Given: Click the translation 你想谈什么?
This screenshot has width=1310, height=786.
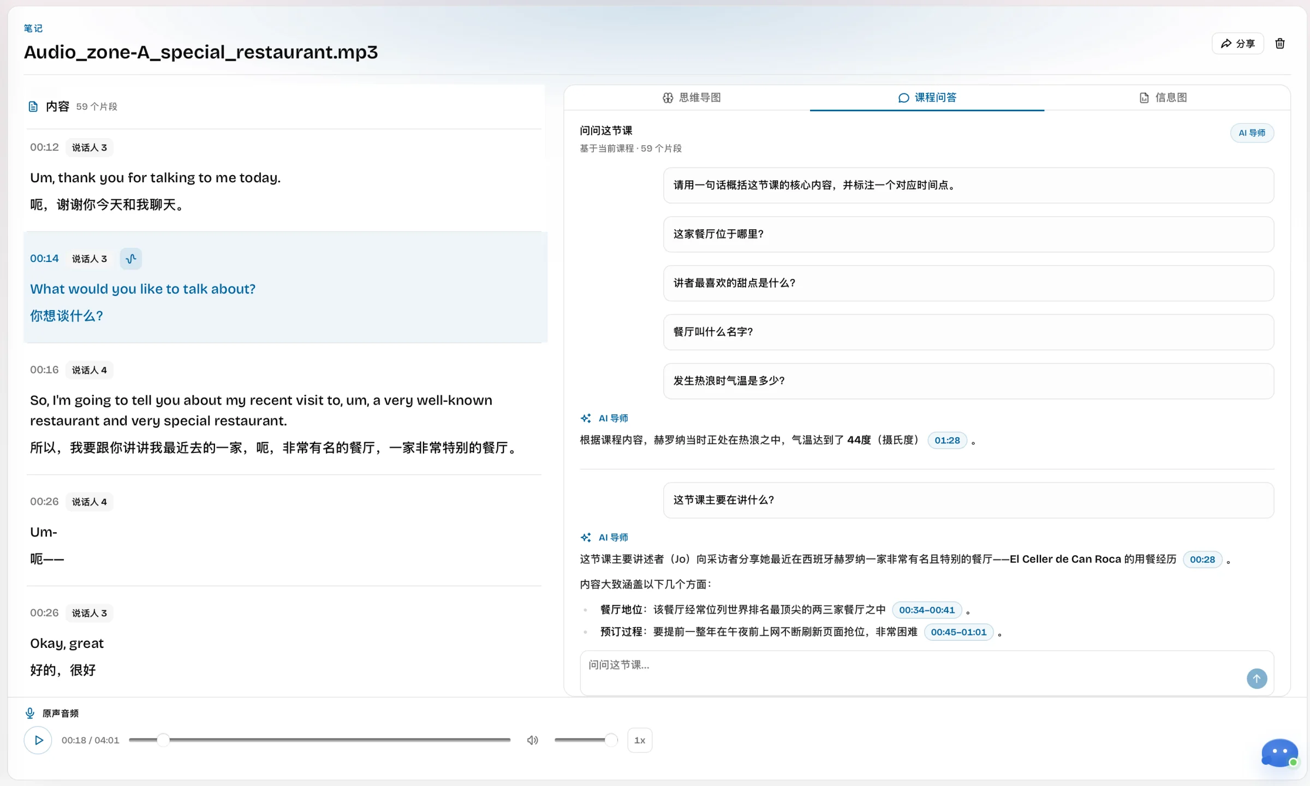Looking at the screenshot, I should tap(66, 316).
